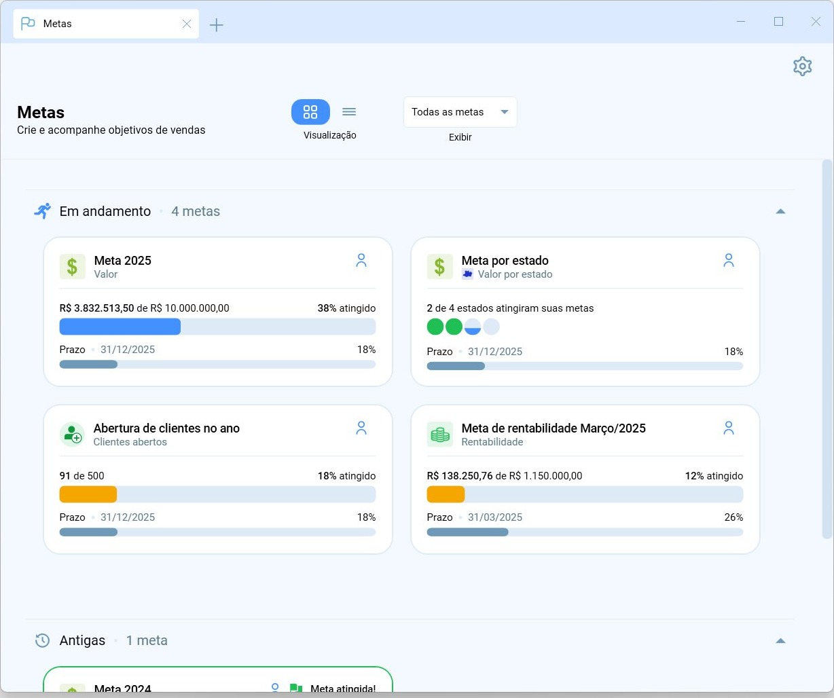The height and width of the screenshot is (698, 834).
Task: Open Meta de rentabilidade Março/2025 title
Action: 554,428
